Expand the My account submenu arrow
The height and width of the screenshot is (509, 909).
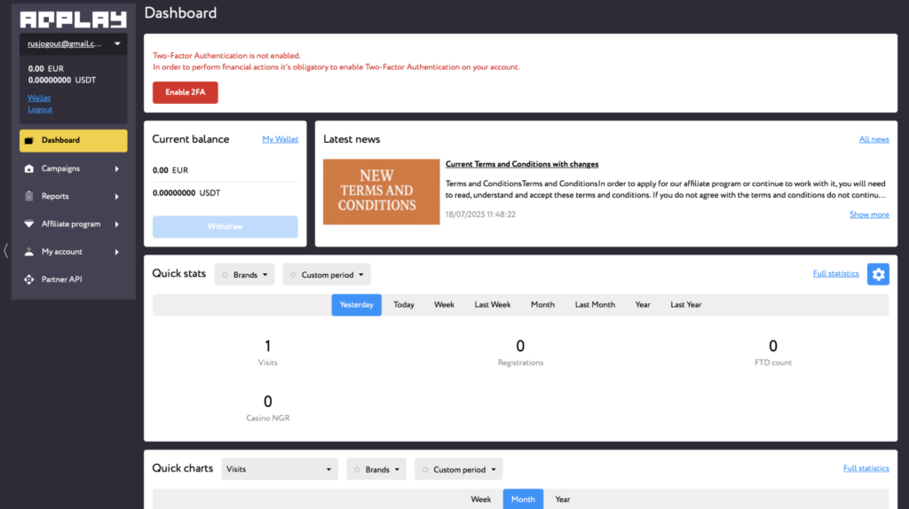point(117,253)
